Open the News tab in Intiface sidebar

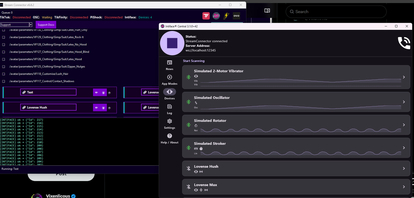tap(170, 65)
